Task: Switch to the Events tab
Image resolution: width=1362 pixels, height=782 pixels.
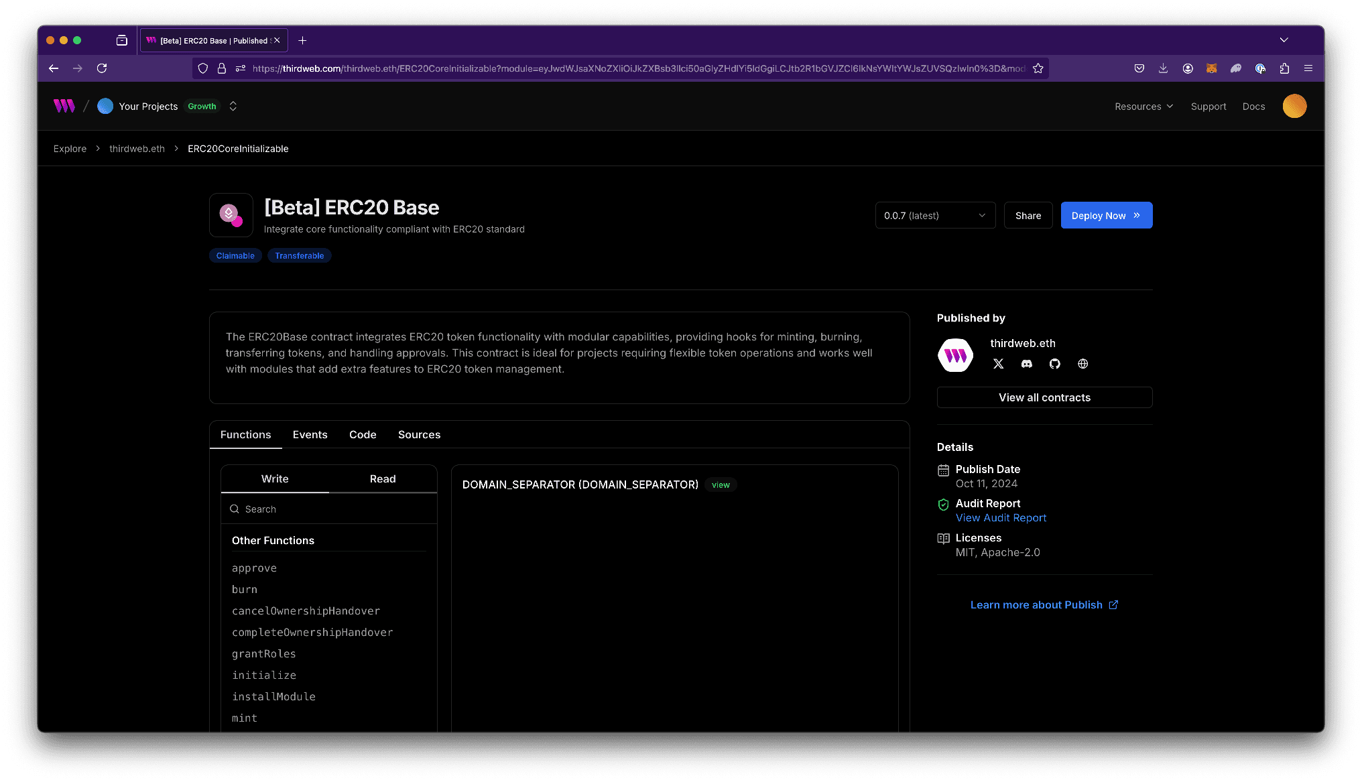Action: click(310, 434)
